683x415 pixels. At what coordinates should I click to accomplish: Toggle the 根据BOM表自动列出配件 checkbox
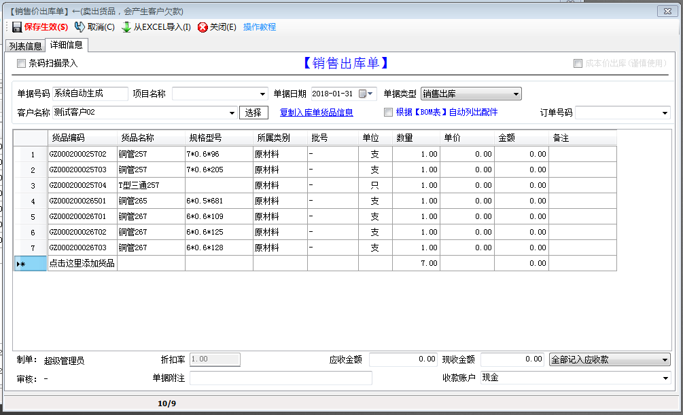point(388,113)
